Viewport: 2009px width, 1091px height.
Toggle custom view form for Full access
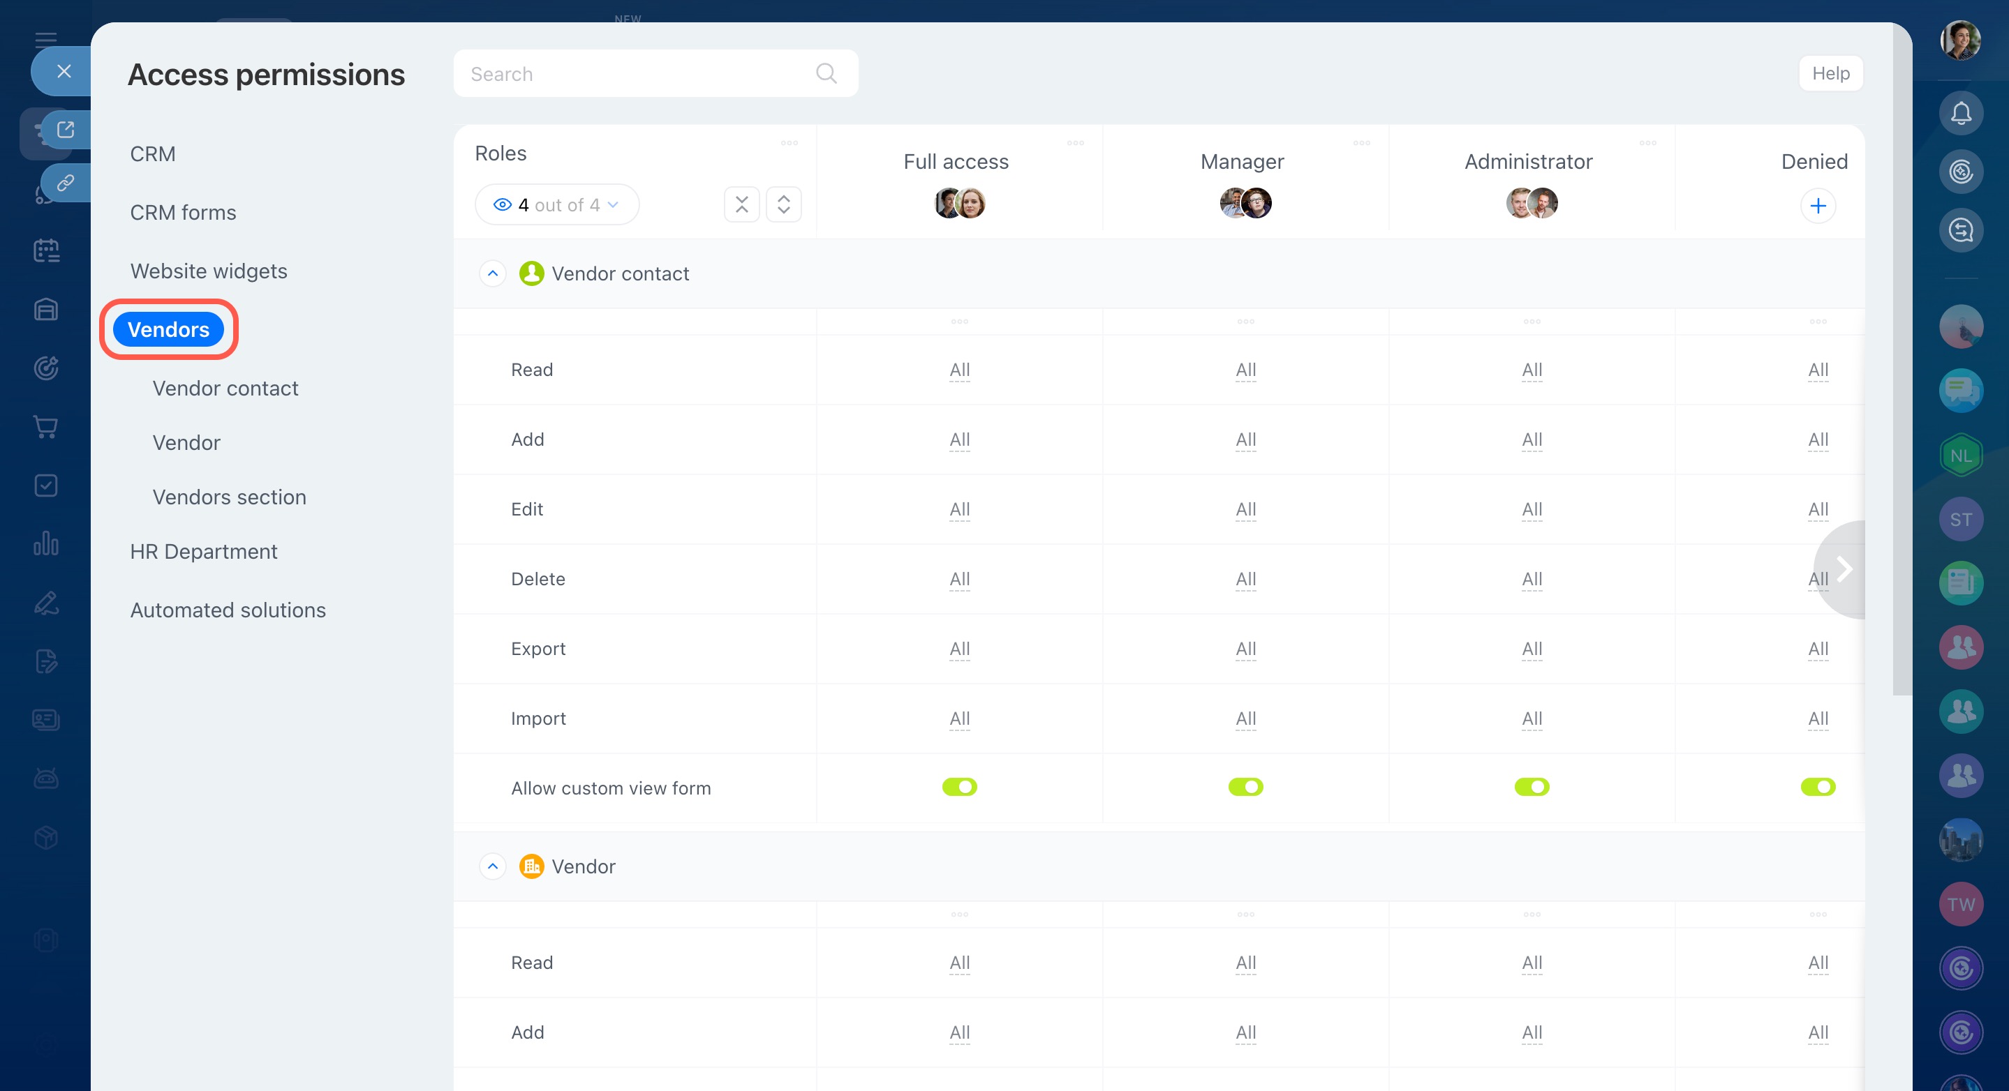click(x=959, y=787)
